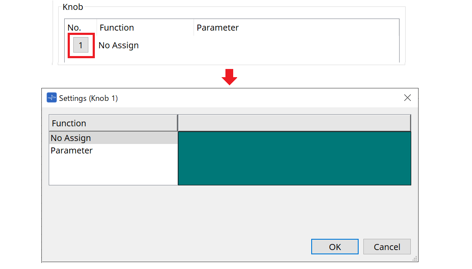Click the teal parameter panel area
Image resolution: width=472 pixels, height=269 pixels.
pyautogui.click(x=294, y=158)
